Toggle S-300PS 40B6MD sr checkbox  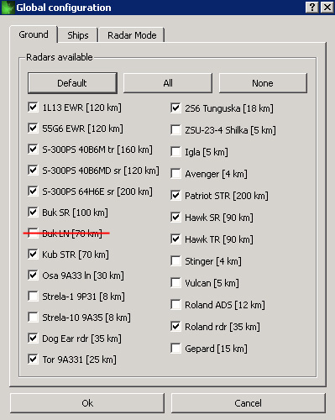tap(33, 171)
